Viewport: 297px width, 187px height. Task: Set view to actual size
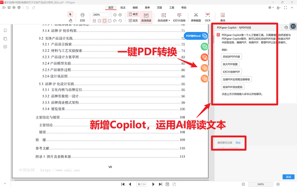click(x=94, y=21)
